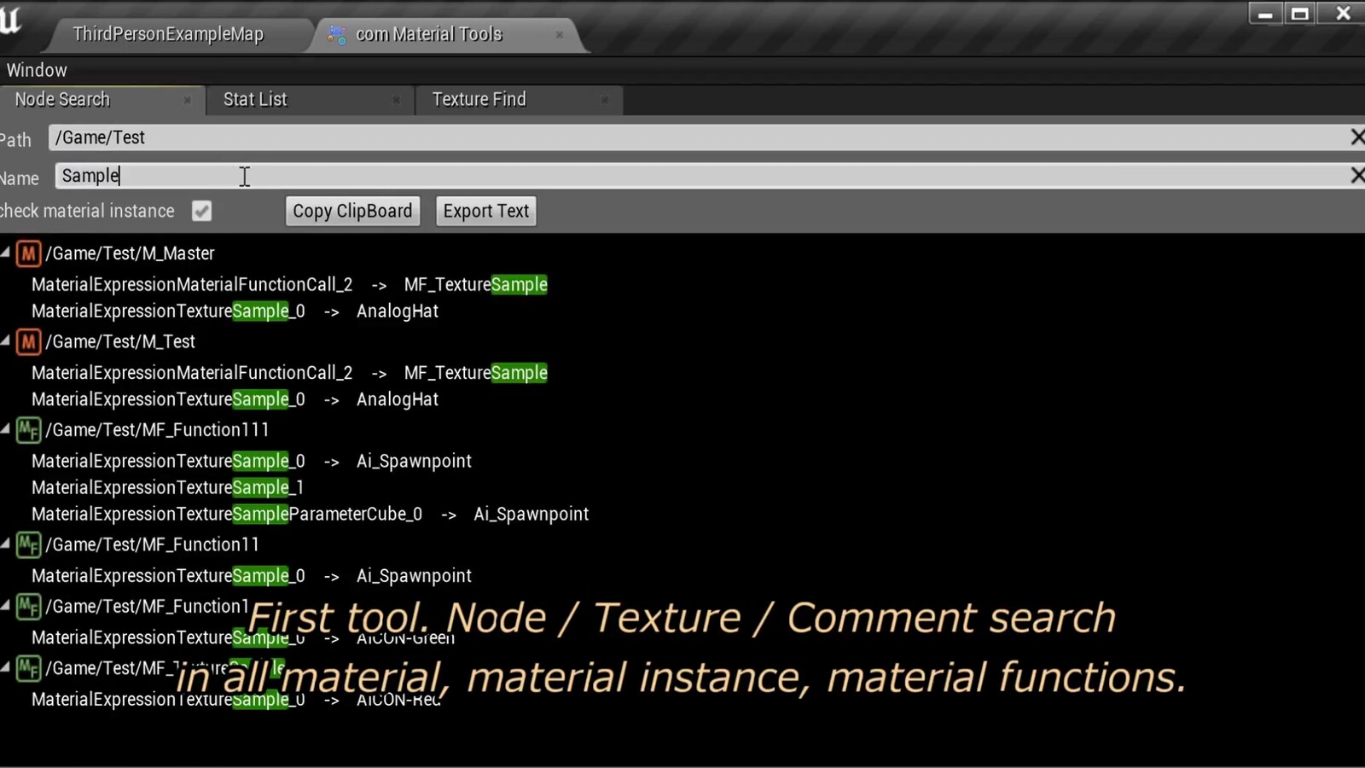Switch to the ThirdPersonExampleMap tab
1365x768 pixels.
point(167,34)
